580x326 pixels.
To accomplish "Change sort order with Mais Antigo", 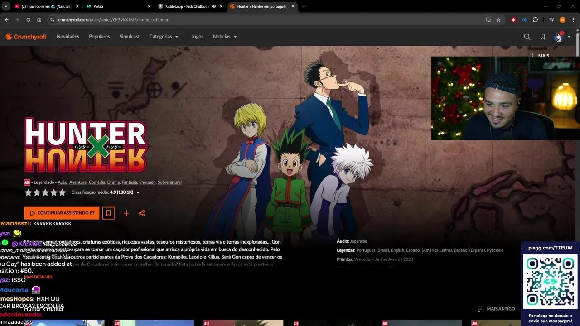I will 496,309.
